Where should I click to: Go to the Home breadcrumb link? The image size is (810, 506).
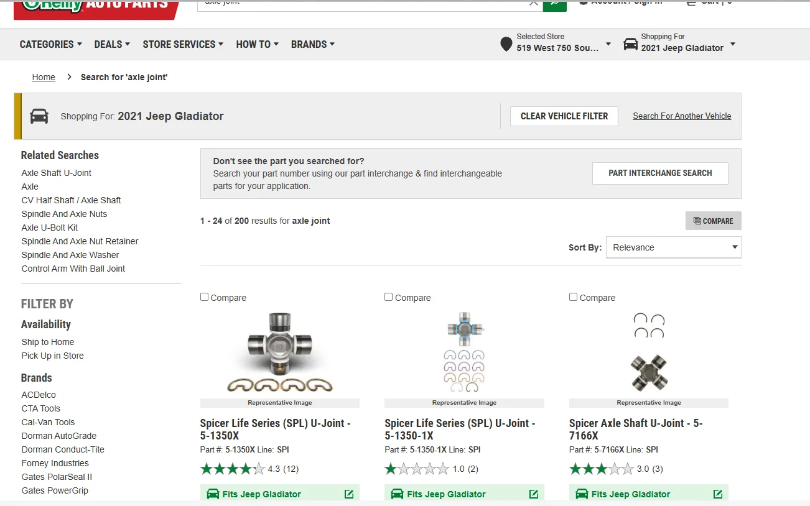[x=44, y=77]
